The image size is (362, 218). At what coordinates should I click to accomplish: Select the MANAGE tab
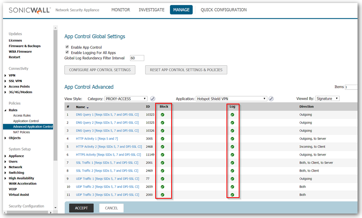[x=181, y=10]
